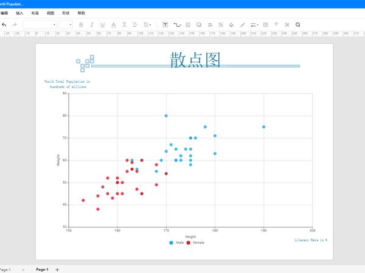Toggle bold formatting
365x273 pixels.
pos(81,25)
